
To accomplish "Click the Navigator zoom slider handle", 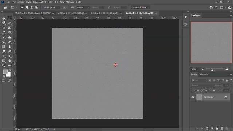I will (x=212, y=70).
